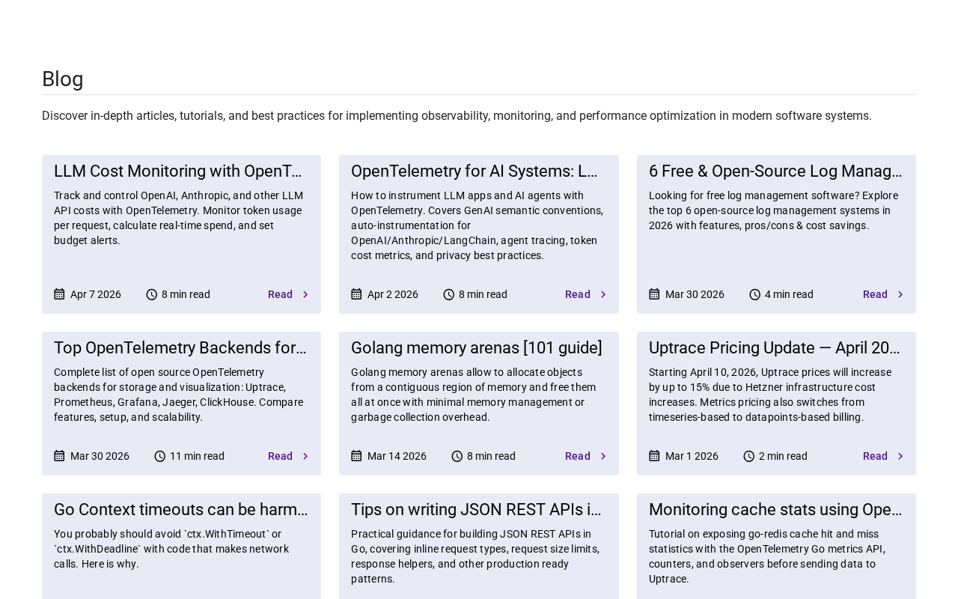
Task: Click calendar icon beside Apr 7 2026
Action: (59, 294)
